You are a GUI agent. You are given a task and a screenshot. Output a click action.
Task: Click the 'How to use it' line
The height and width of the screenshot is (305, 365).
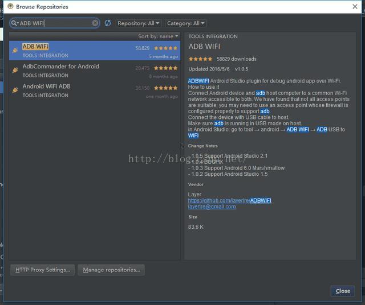click(x=204, y=87)
